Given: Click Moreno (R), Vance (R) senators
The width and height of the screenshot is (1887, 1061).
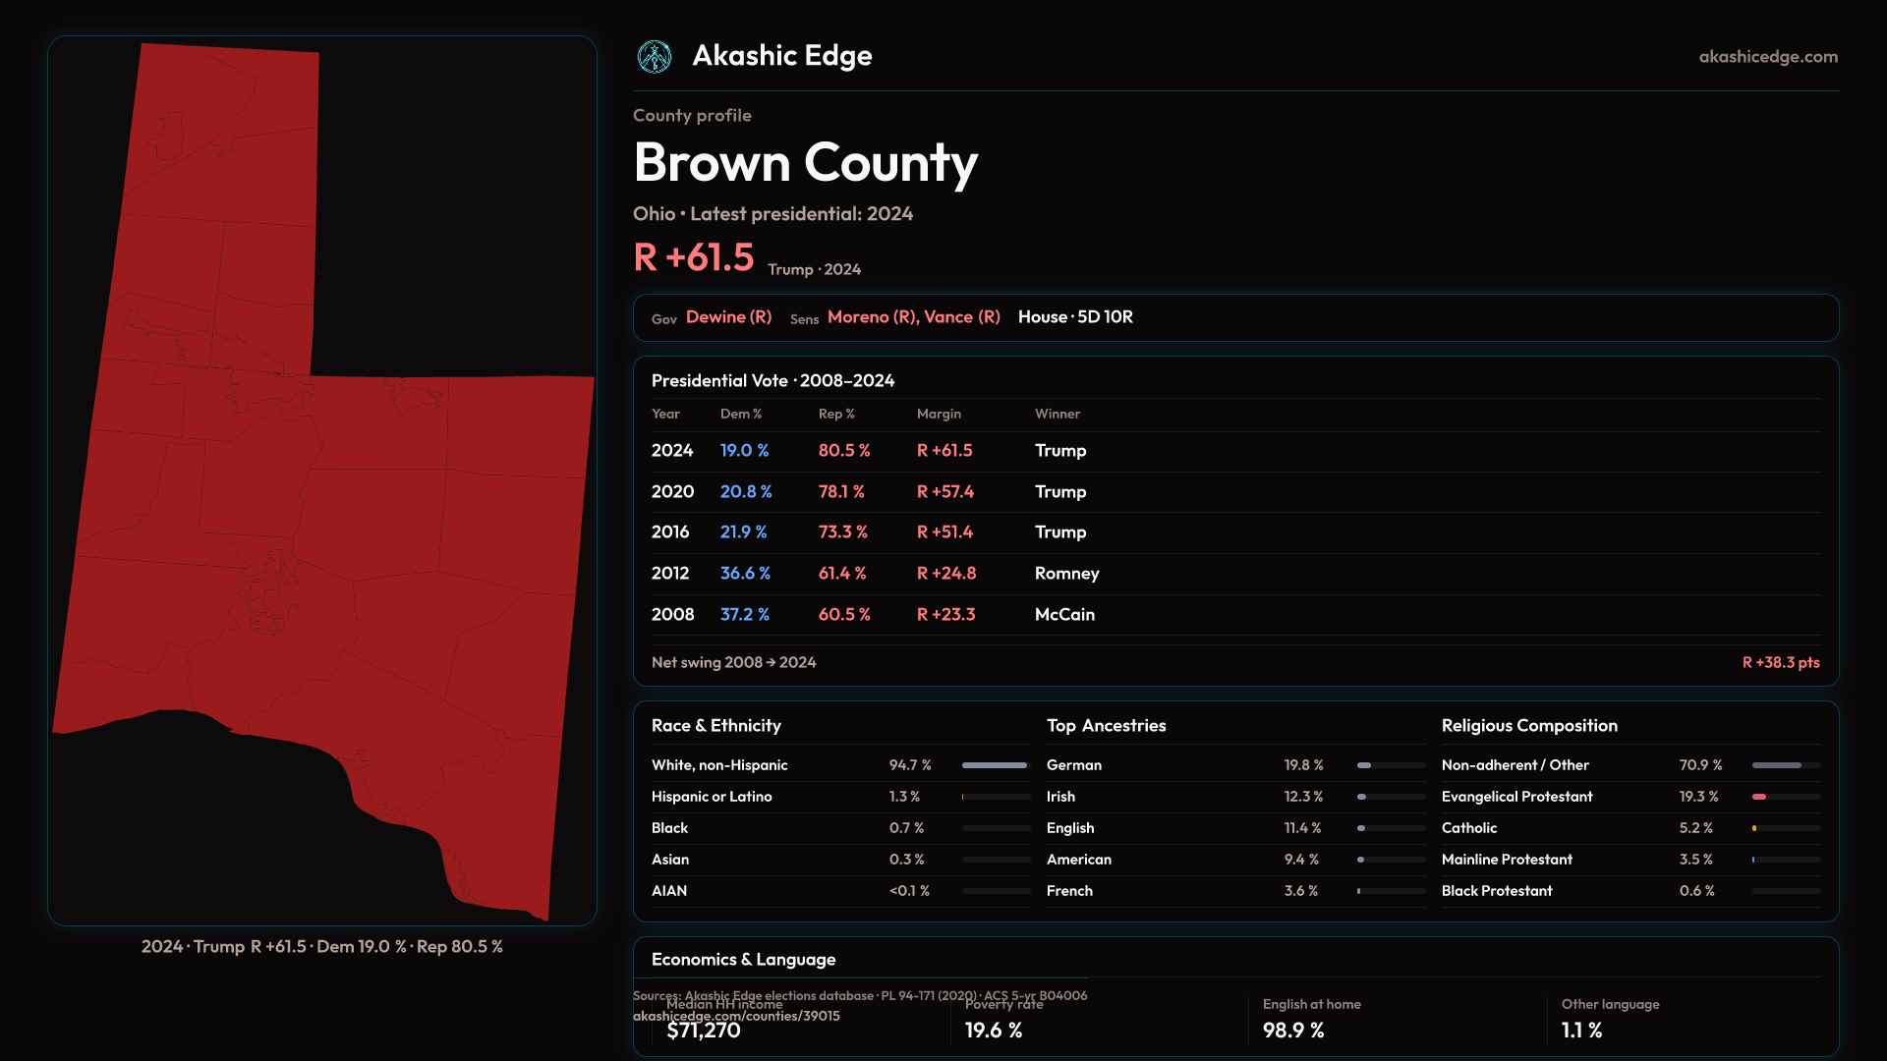Looking at the screenshot, I should 913,317.
